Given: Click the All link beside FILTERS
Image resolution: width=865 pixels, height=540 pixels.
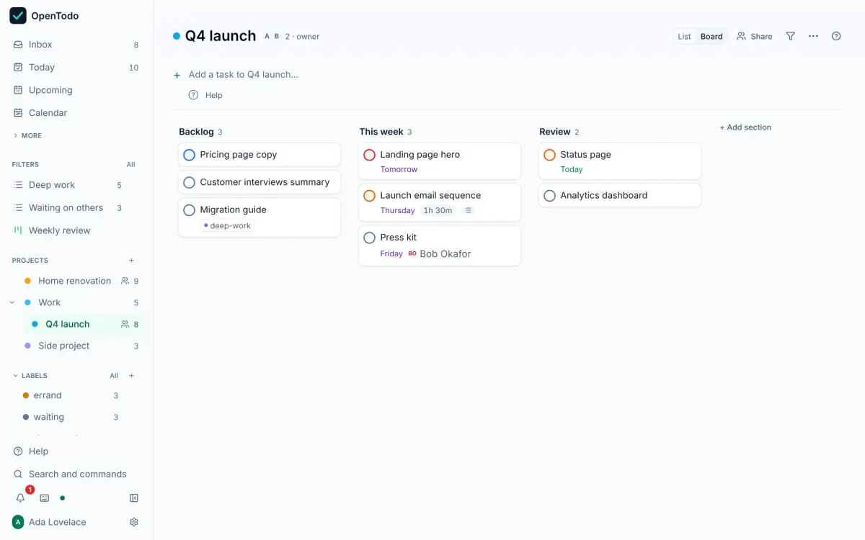Looking at the screenshot, I should tap(130, 165).
